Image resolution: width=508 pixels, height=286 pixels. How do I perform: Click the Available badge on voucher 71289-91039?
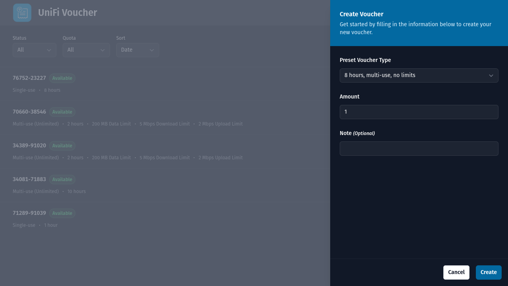[62, 213]
